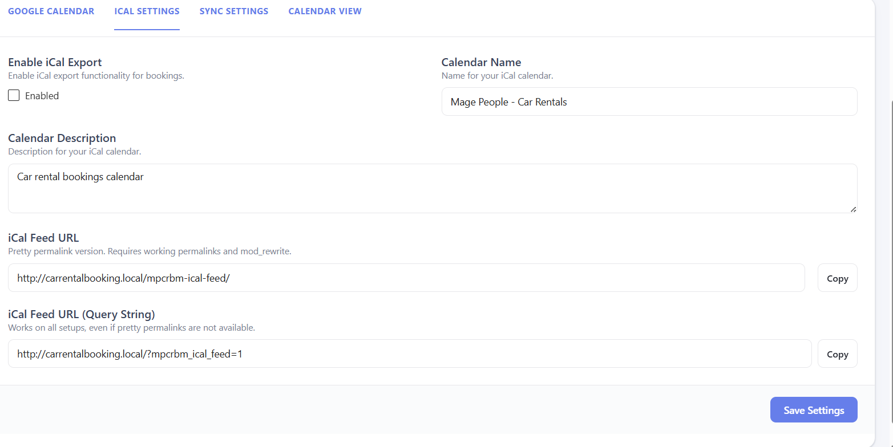This screenshot has height=447, width=893.
Task: Focus the Calendar Description text area
Action: [433, 188]
